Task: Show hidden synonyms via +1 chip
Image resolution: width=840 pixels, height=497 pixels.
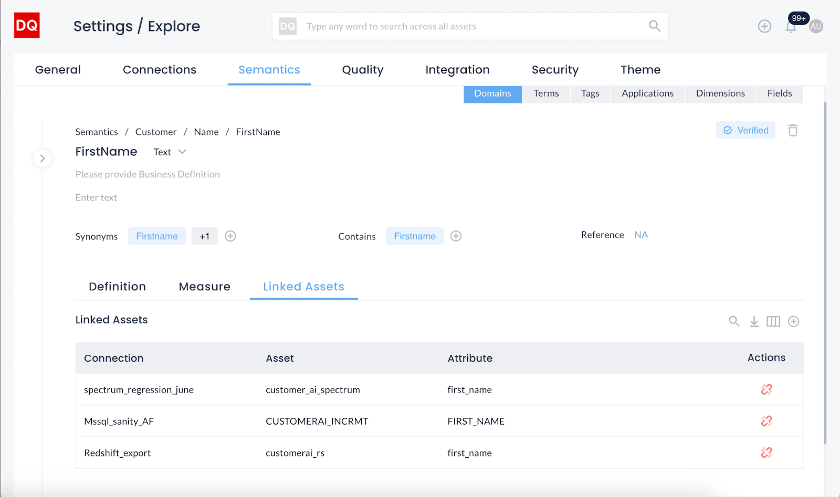Action: (x=205, y=236)
